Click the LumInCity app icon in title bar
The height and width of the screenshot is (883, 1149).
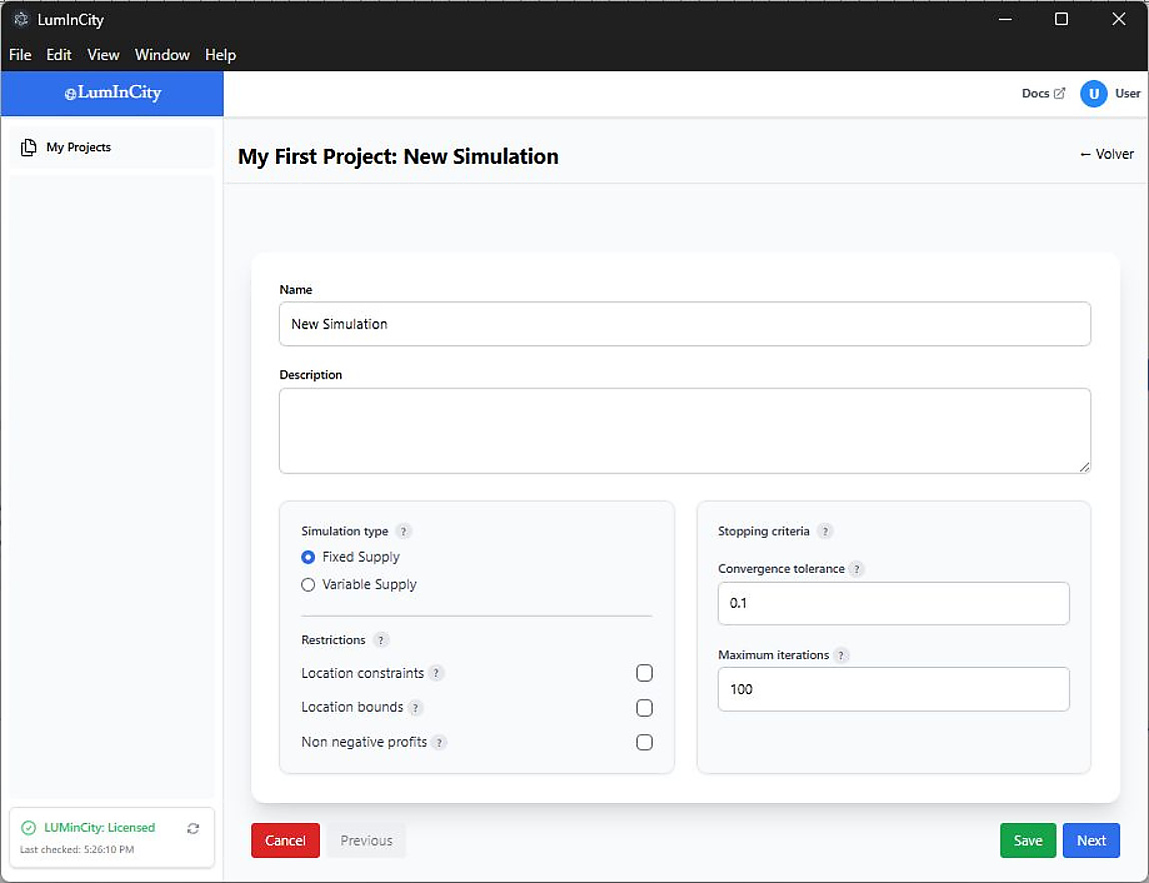click(21, 20)
